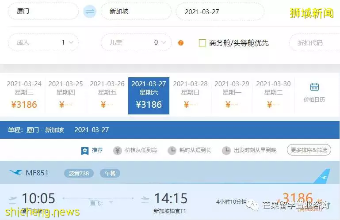Click the 单程: 厦门 - 新加坡 header text

click(x=36, y=130)
